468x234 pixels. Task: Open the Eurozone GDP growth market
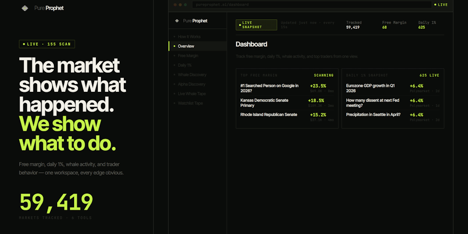click(372, 88)
